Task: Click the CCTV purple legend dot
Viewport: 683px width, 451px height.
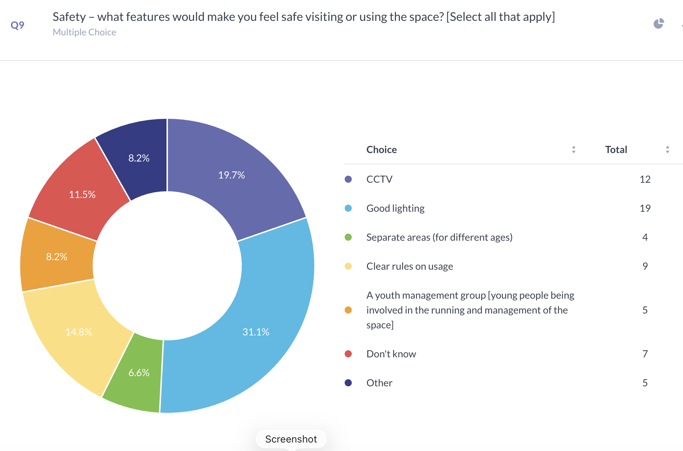Action: (348, 179)
